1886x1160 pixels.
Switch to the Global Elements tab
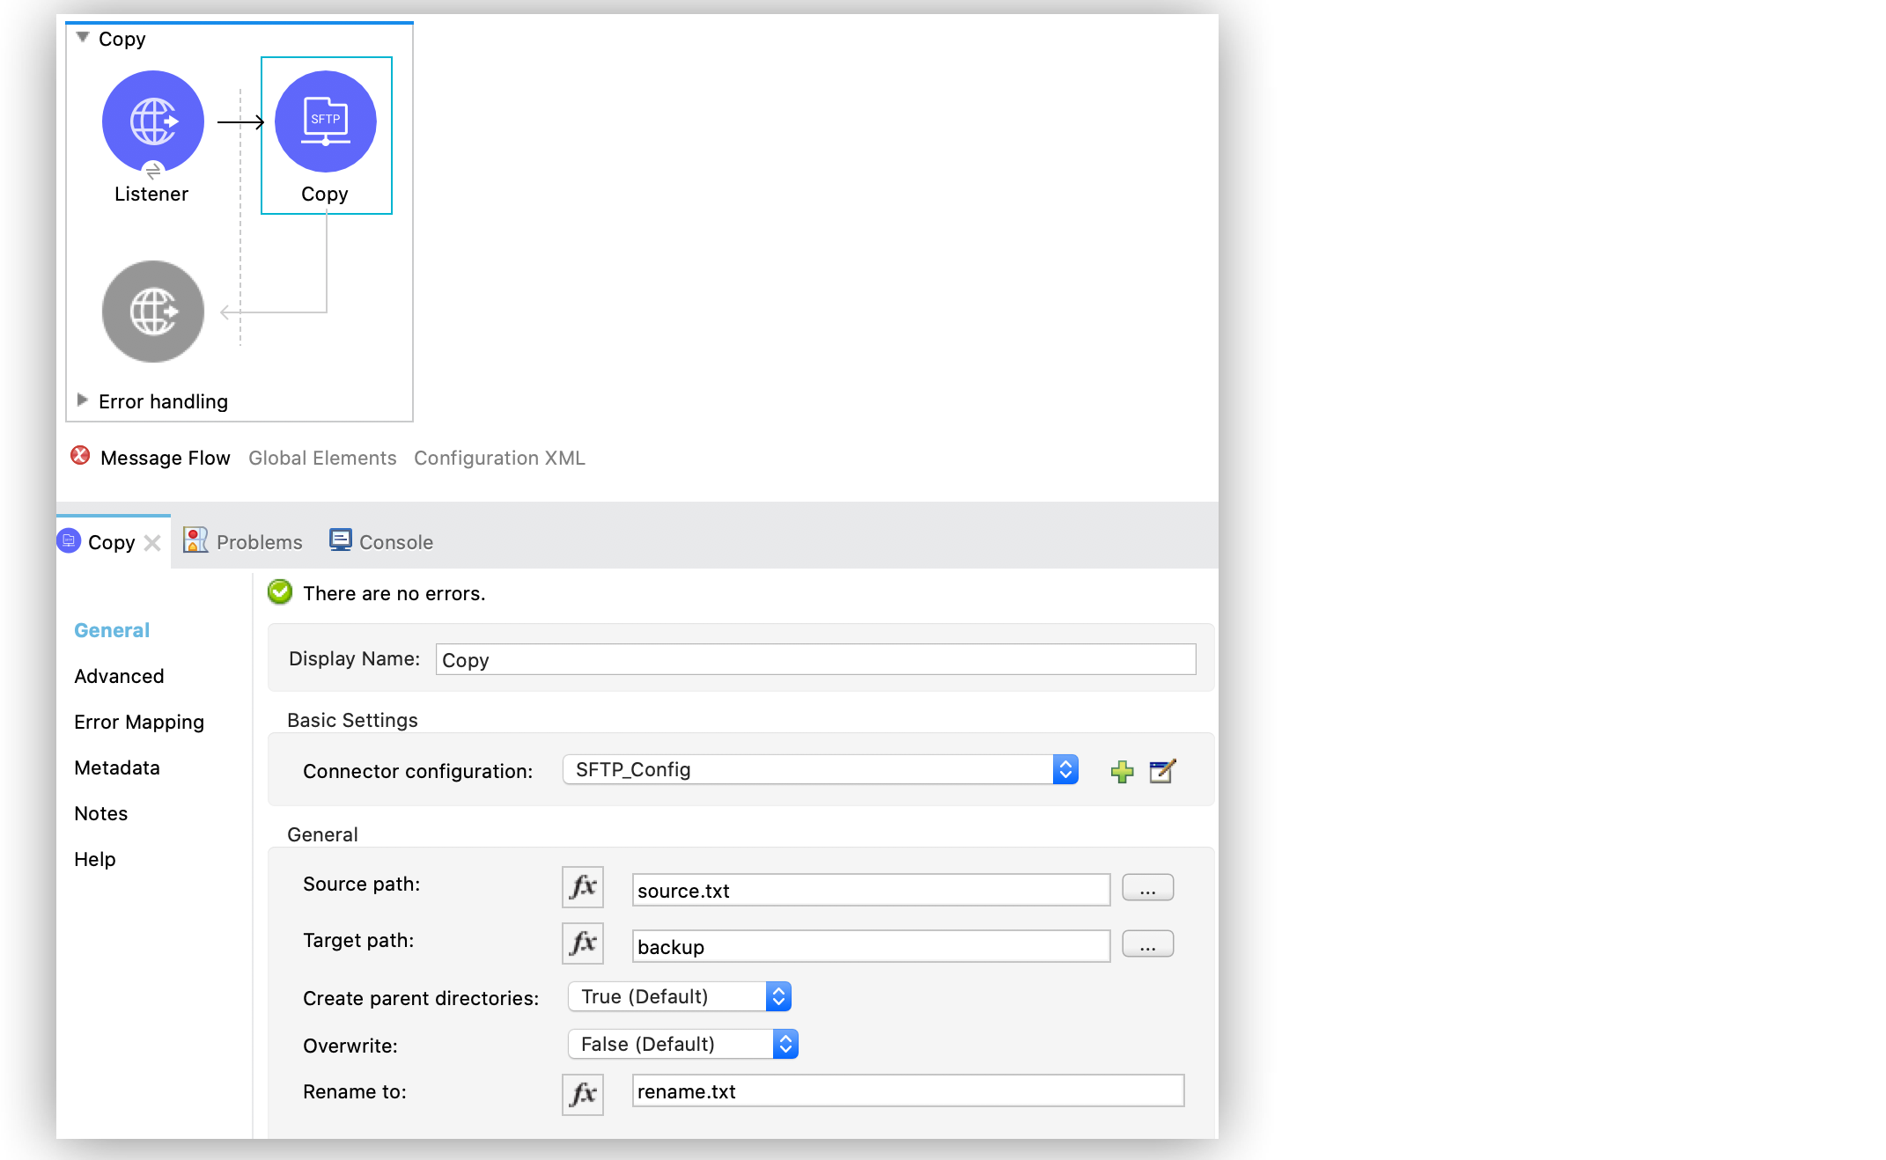pos(321,457)
